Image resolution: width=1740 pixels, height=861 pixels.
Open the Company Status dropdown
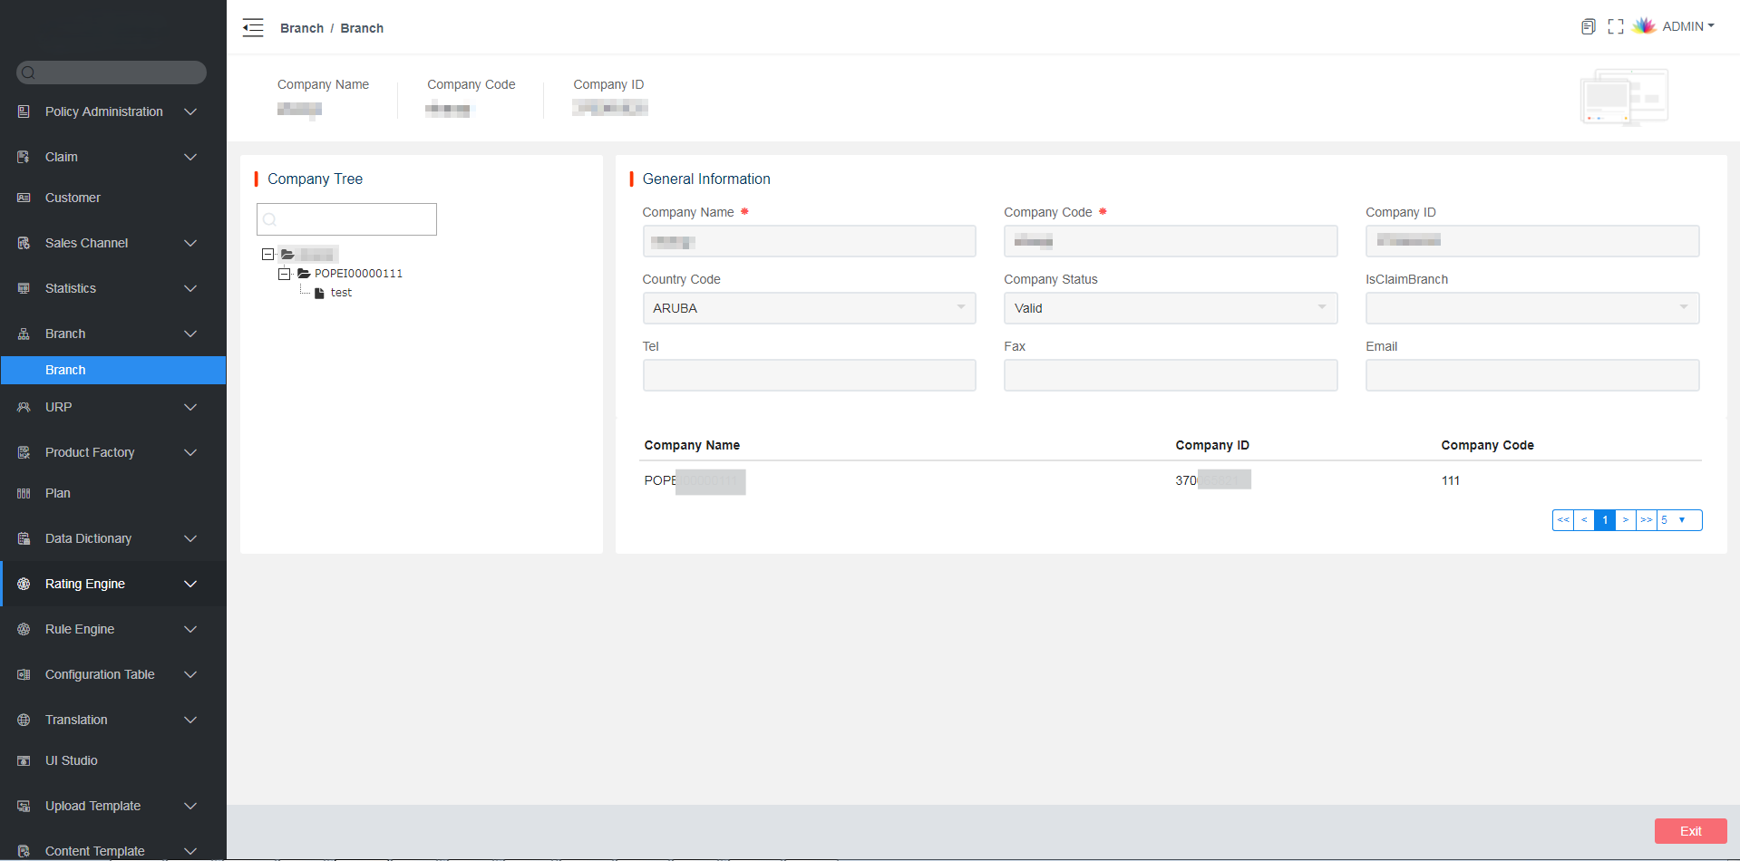point(1170,308)
